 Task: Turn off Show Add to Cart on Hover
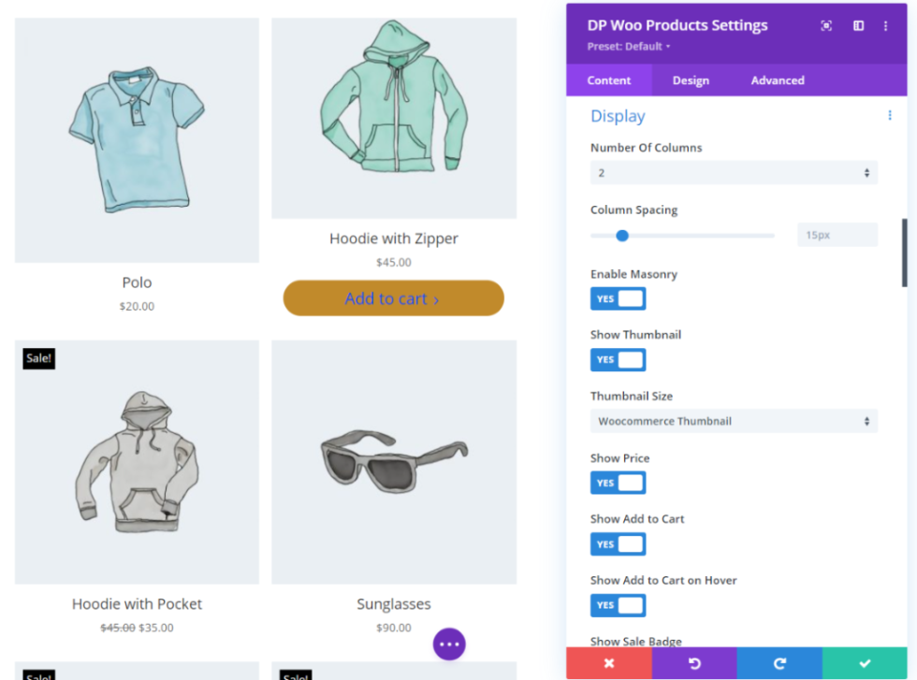[618, 605]
